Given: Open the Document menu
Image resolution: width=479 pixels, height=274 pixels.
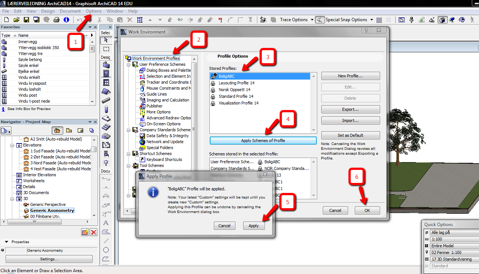Looking at the screenshot, I should pos(70,11).
